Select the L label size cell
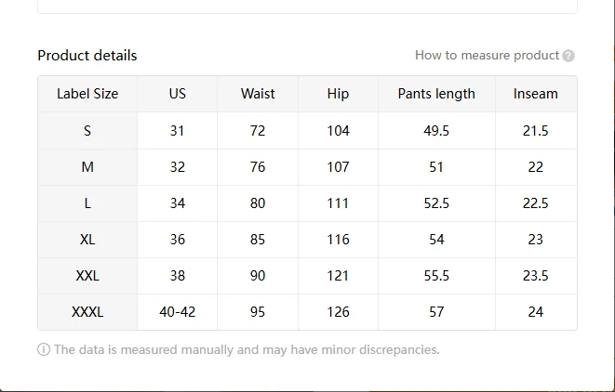 pos(87,203)
